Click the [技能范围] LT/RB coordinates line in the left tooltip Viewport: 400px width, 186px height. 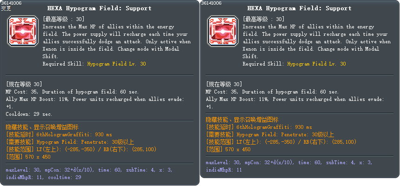coord(80,149)
